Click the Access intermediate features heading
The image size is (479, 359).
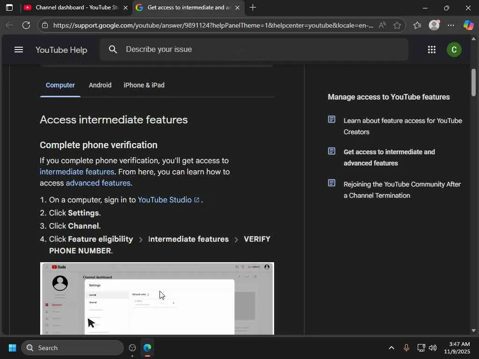[114, 120]
